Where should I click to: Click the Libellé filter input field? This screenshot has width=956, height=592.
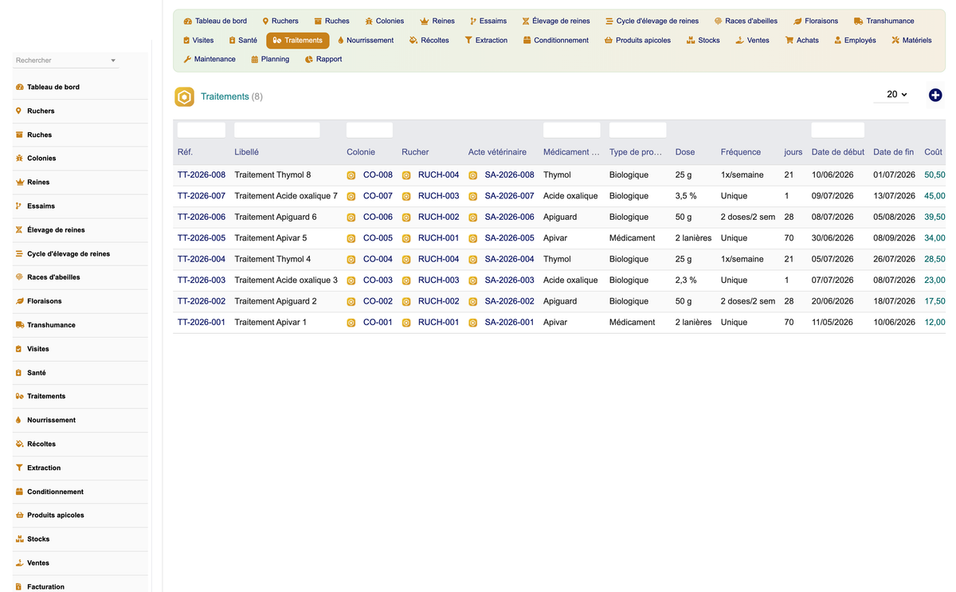[x=277, y=130]
